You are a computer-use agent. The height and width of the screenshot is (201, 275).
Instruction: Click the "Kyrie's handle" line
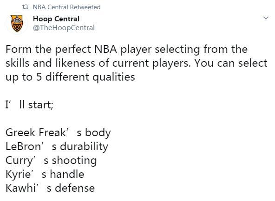tap(45, 174)
